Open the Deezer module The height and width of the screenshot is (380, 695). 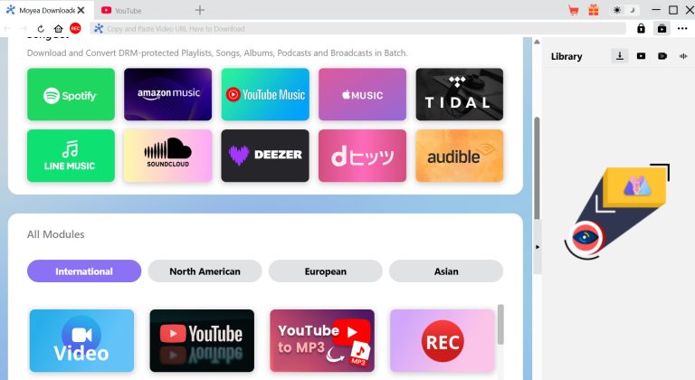[x=265, y=156]
